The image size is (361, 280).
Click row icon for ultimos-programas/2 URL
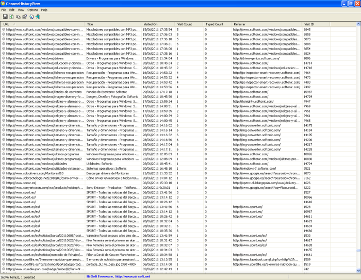tap(4, 159)
